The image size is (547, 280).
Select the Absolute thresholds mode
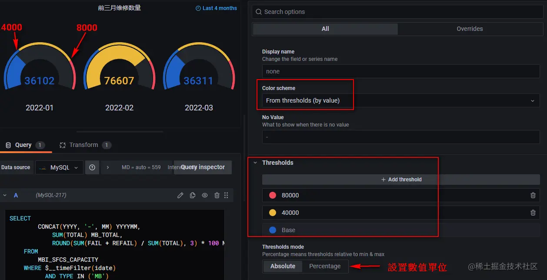point(283,266)
